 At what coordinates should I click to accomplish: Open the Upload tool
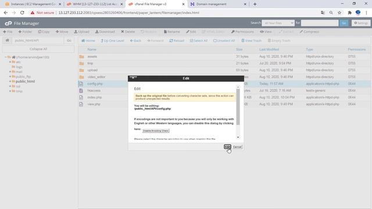click(x=81, y=32)
